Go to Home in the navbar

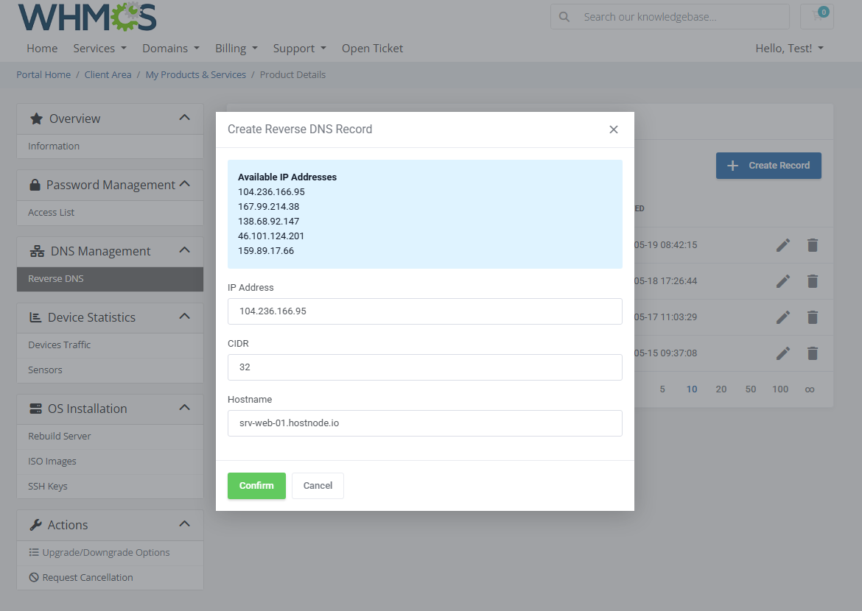coord(42,49)
